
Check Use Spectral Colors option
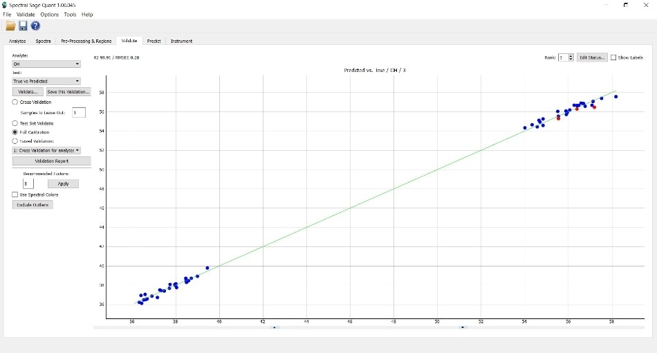[x=15, y=194]
